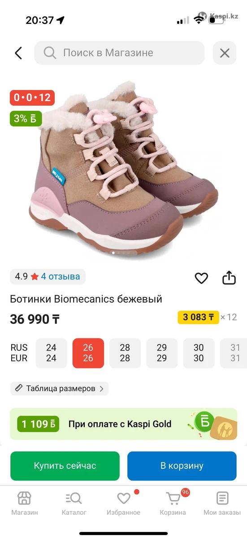The width and height of the screenshot is (247, 540).
Task: Go to the Магазин tab
Action: click(24, 503)
